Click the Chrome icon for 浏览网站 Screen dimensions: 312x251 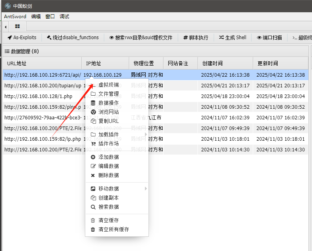[x=93, y=112]
